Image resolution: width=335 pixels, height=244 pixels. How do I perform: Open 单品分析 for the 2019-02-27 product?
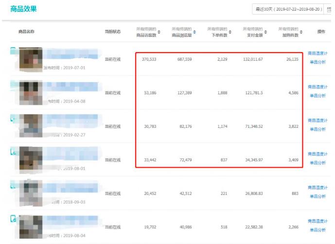(x=317, y=129)
